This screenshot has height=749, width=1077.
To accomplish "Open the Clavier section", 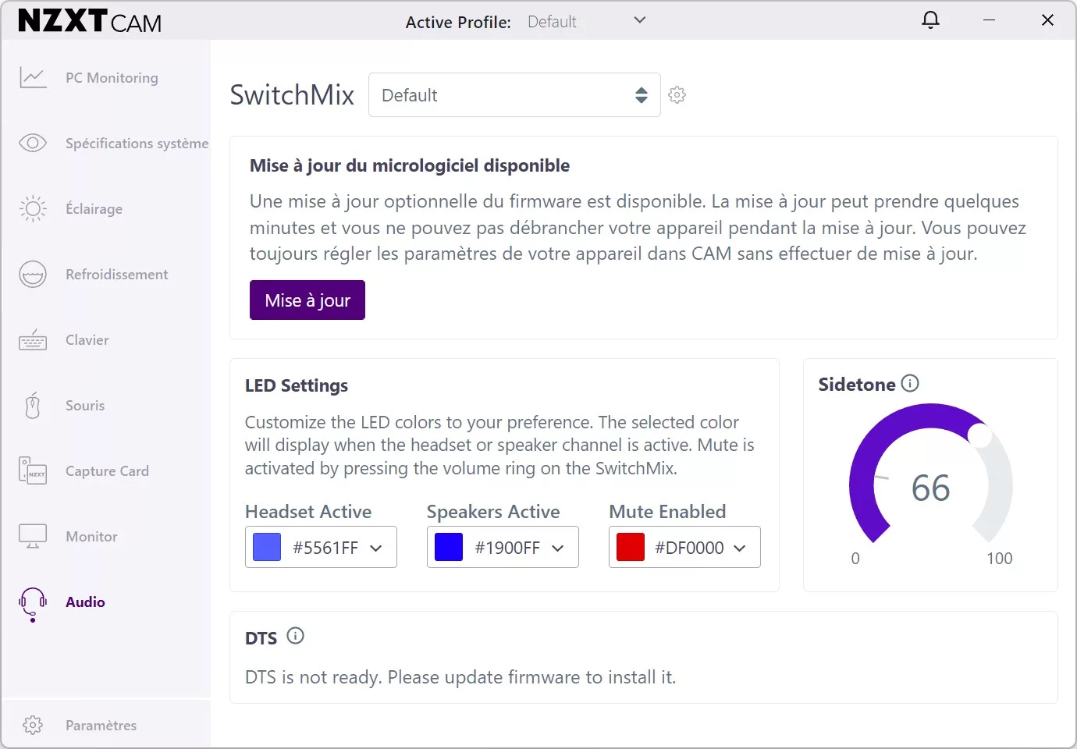I will [87, 340].
